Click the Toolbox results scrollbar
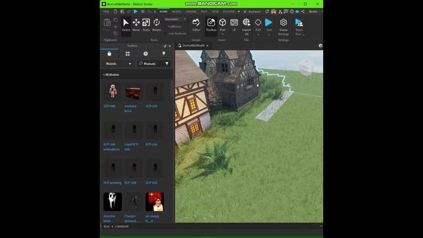 (172, 88)
